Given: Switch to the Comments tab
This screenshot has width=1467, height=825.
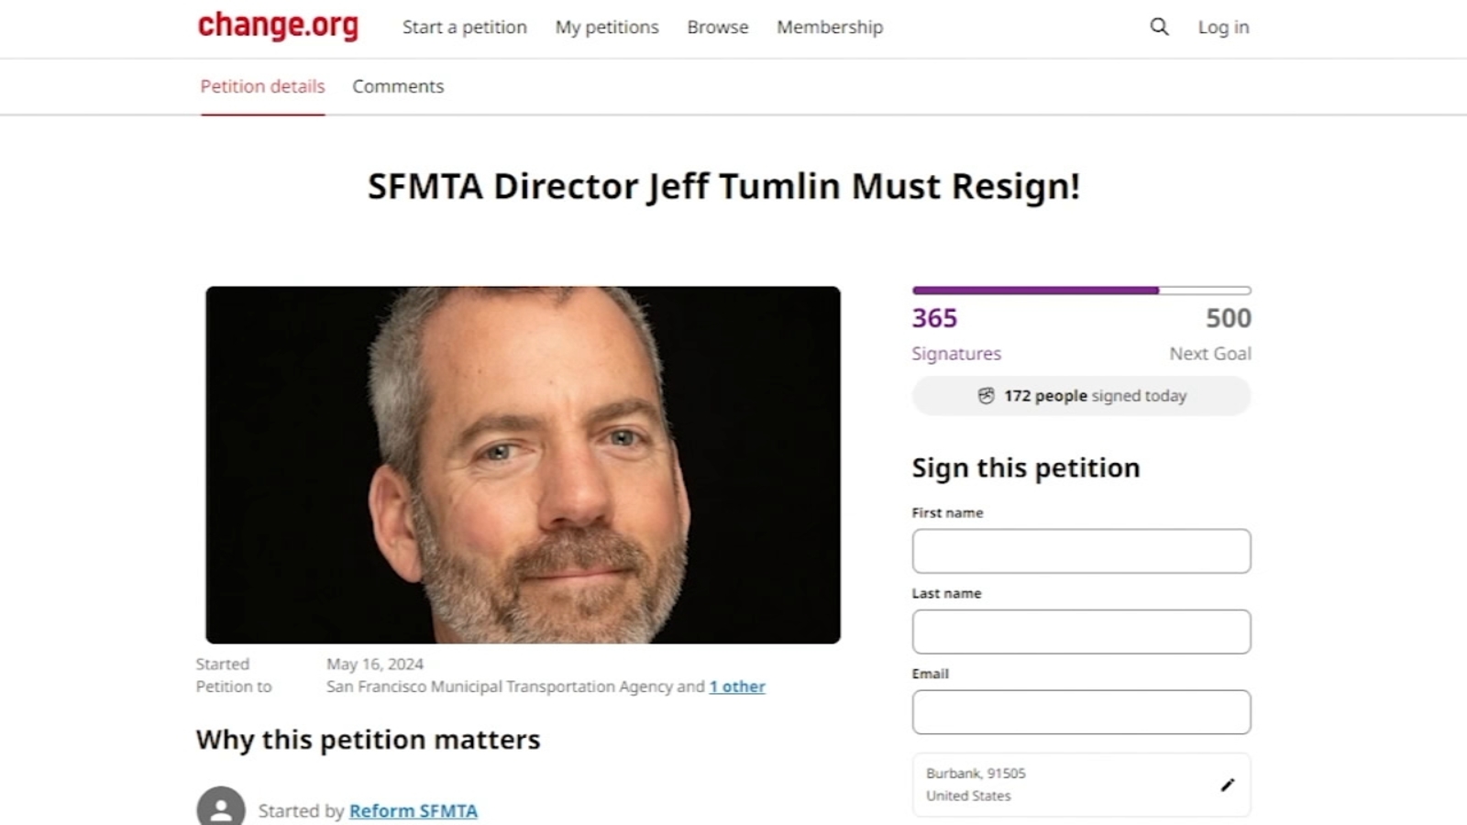Looking at the screenshot, I should 398,86.
